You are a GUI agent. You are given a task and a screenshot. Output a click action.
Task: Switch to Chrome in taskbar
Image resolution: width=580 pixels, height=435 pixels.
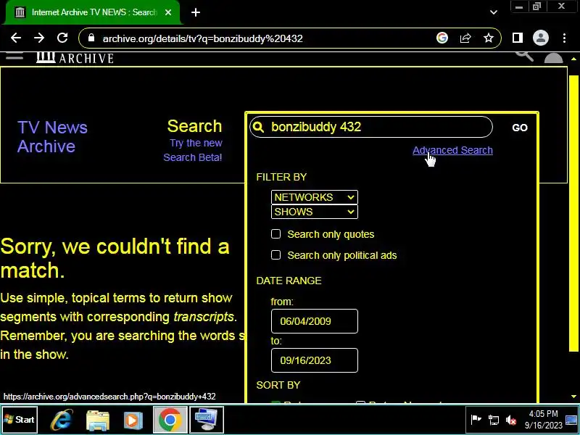pos(170,420)
